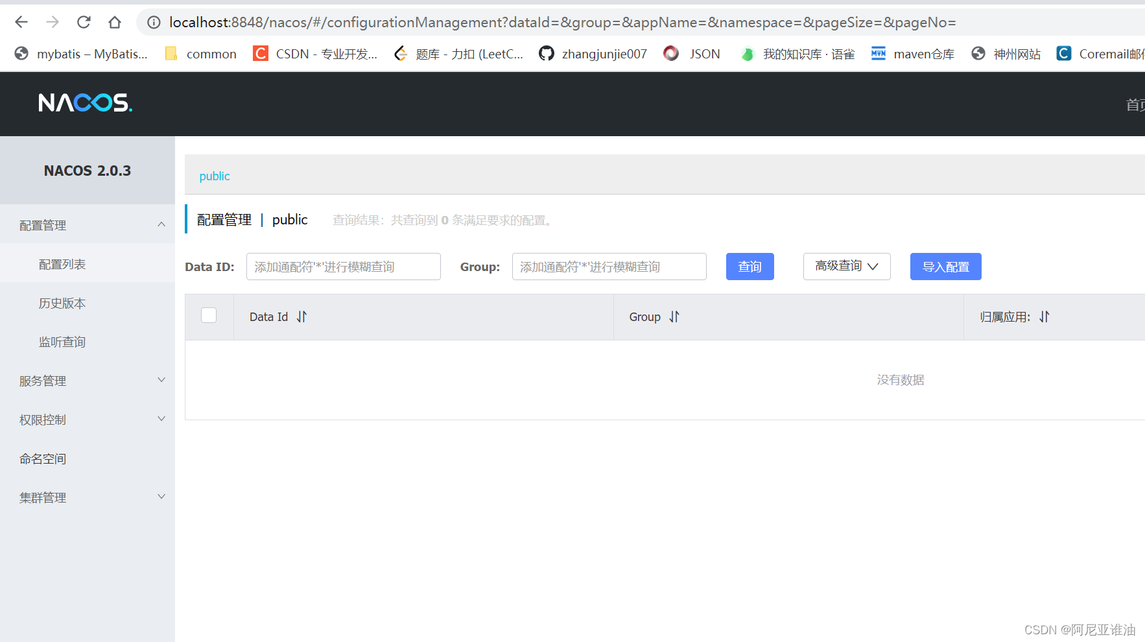
Task: Go forward using the browser forward arrow
Action: point(53,22)
